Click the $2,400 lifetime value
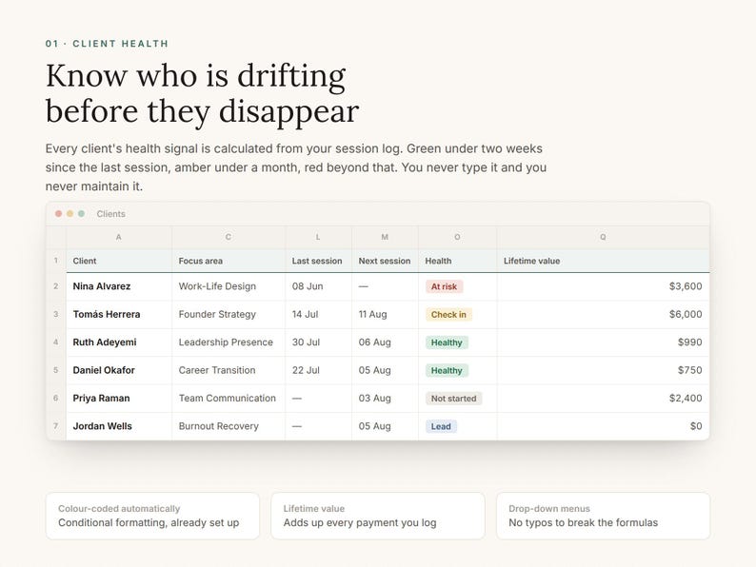The image size is (756, 567). point(686,398)
